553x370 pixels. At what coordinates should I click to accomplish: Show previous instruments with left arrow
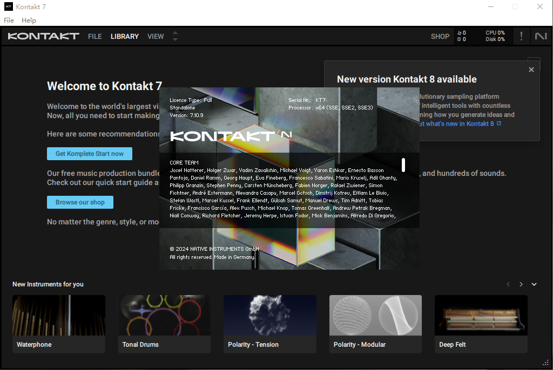click(x=508, y=284)
